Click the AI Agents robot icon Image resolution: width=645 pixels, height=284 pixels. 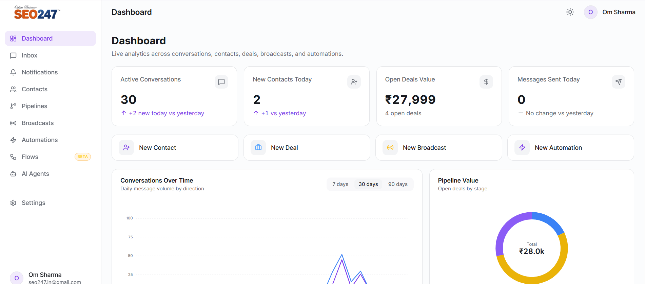pyautogui.click(x=13, y=174)
